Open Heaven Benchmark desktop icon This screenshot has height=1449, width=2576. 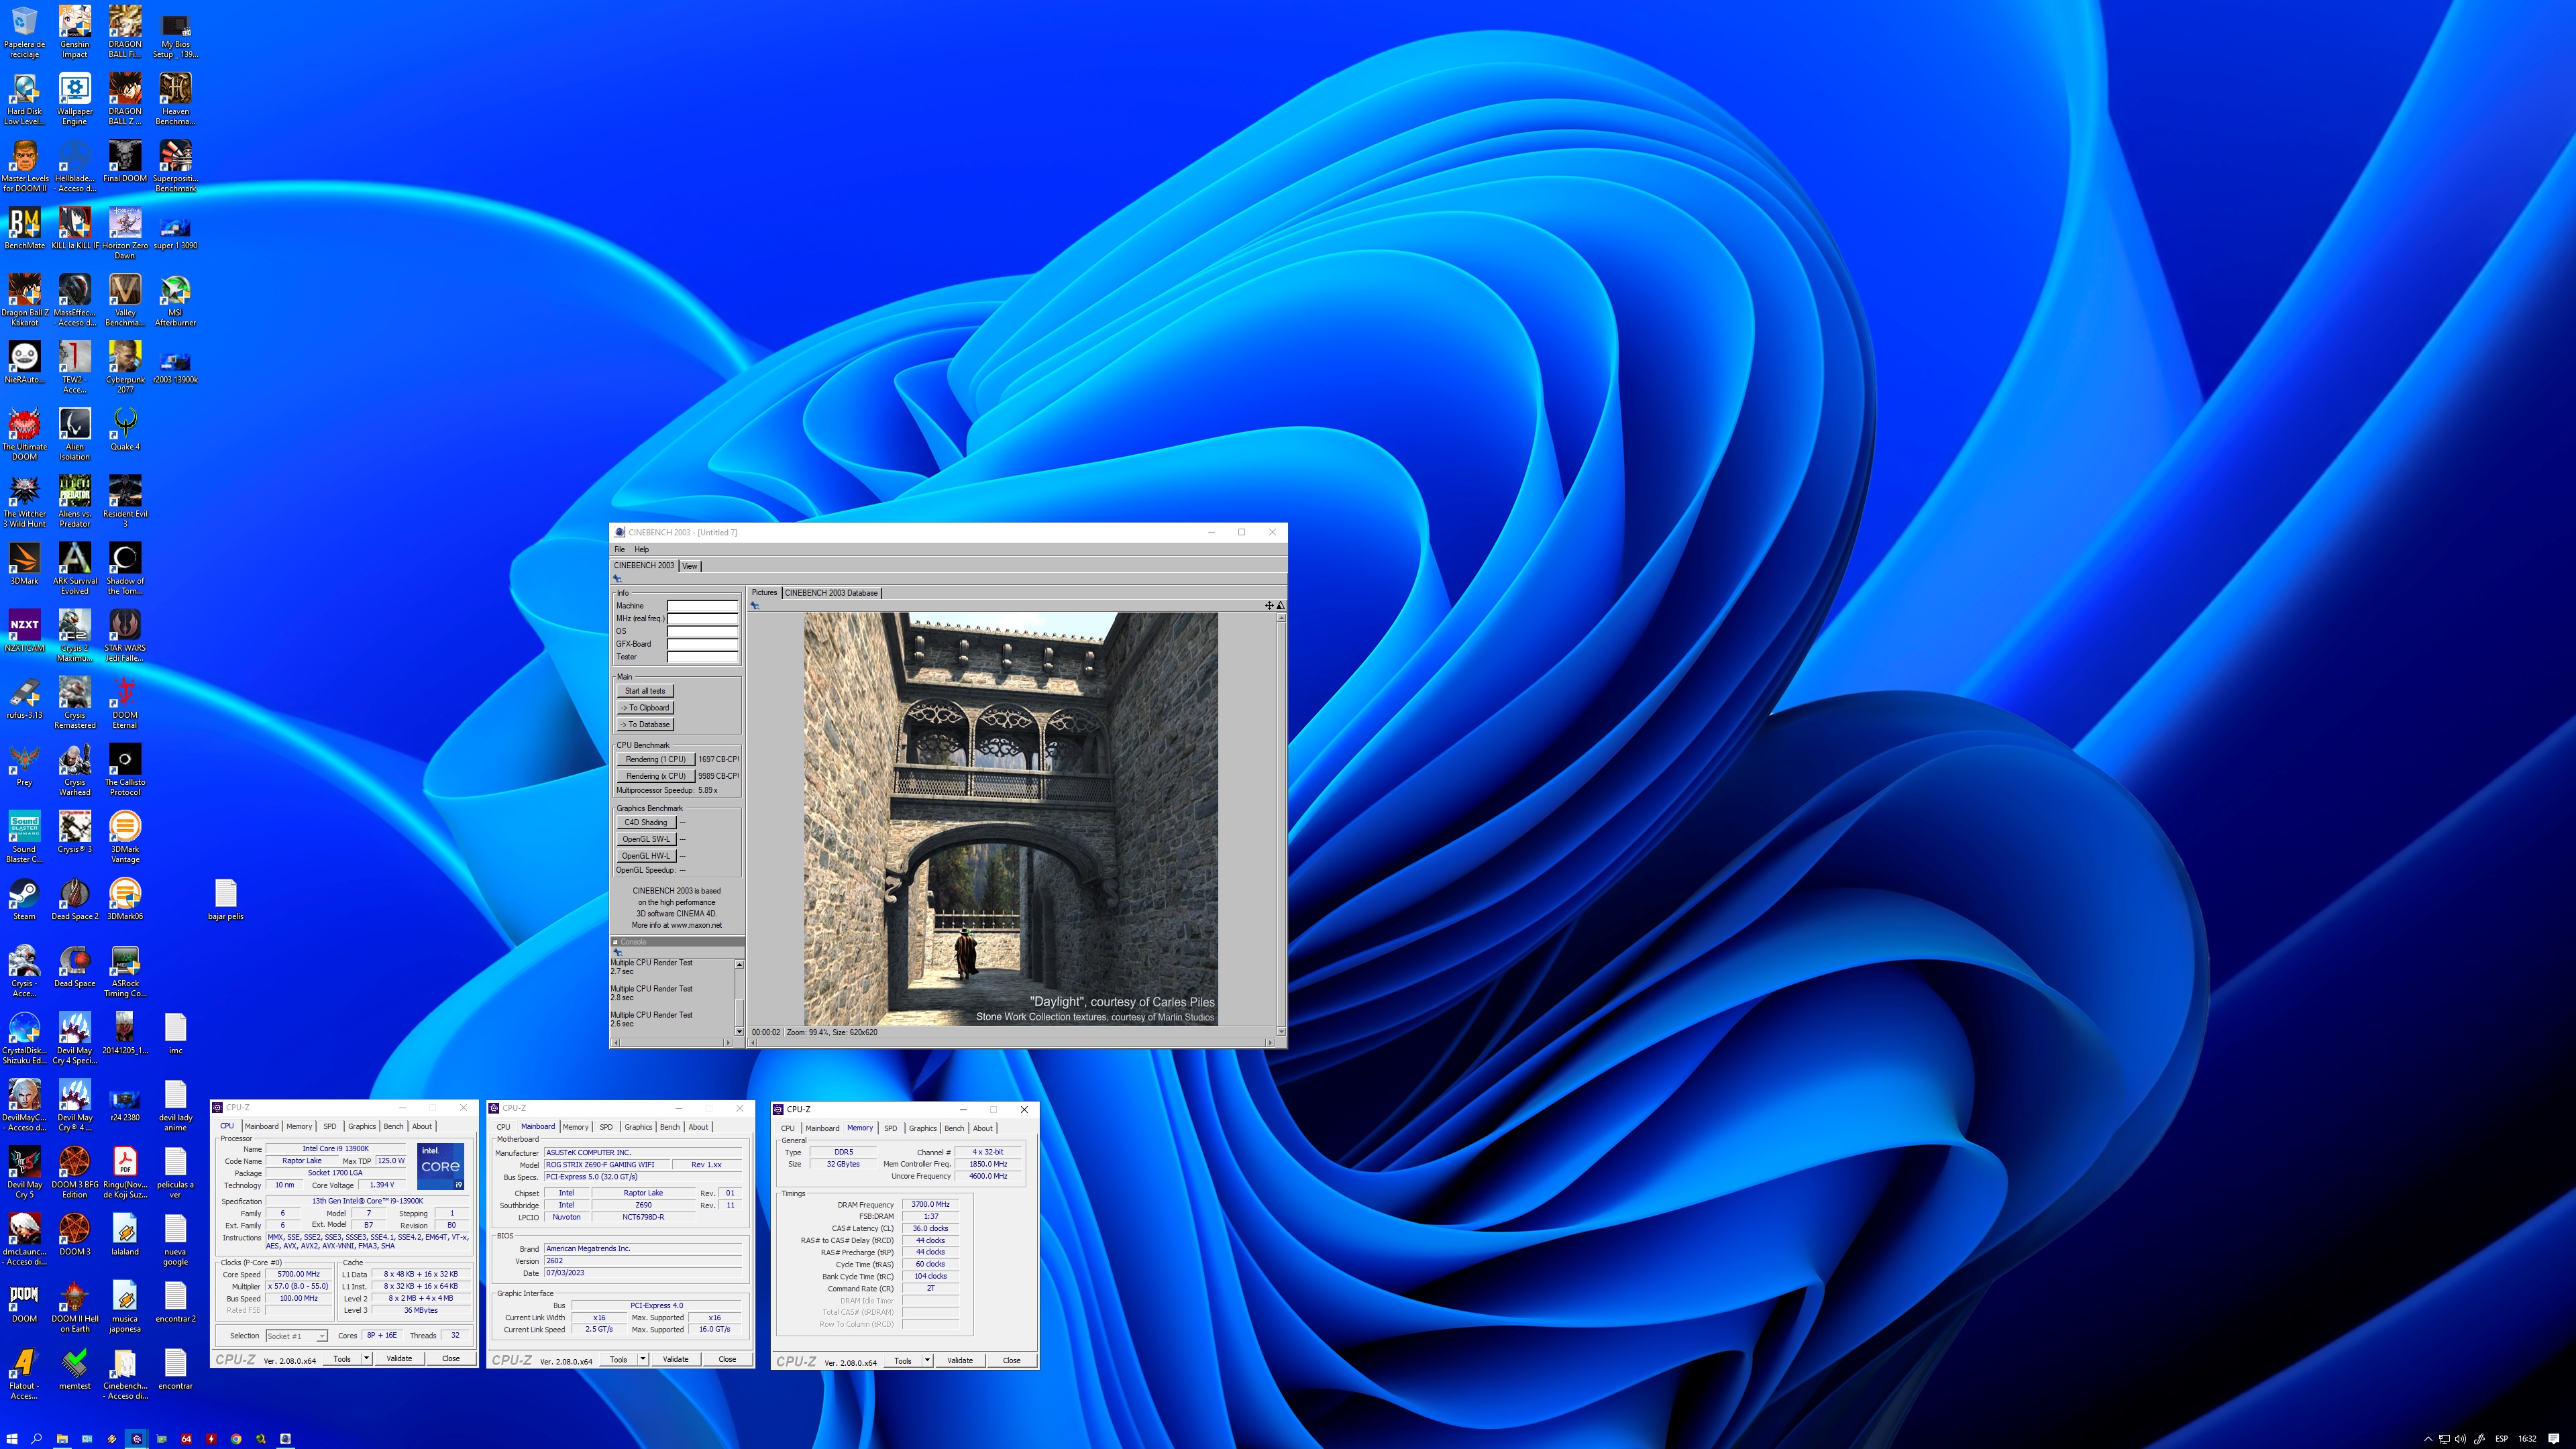175,99
